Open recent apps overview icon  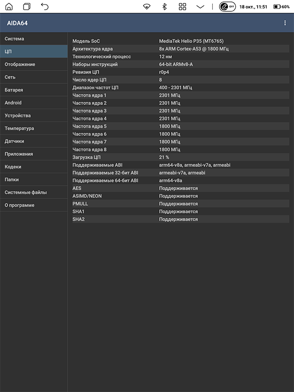[27, 6]
